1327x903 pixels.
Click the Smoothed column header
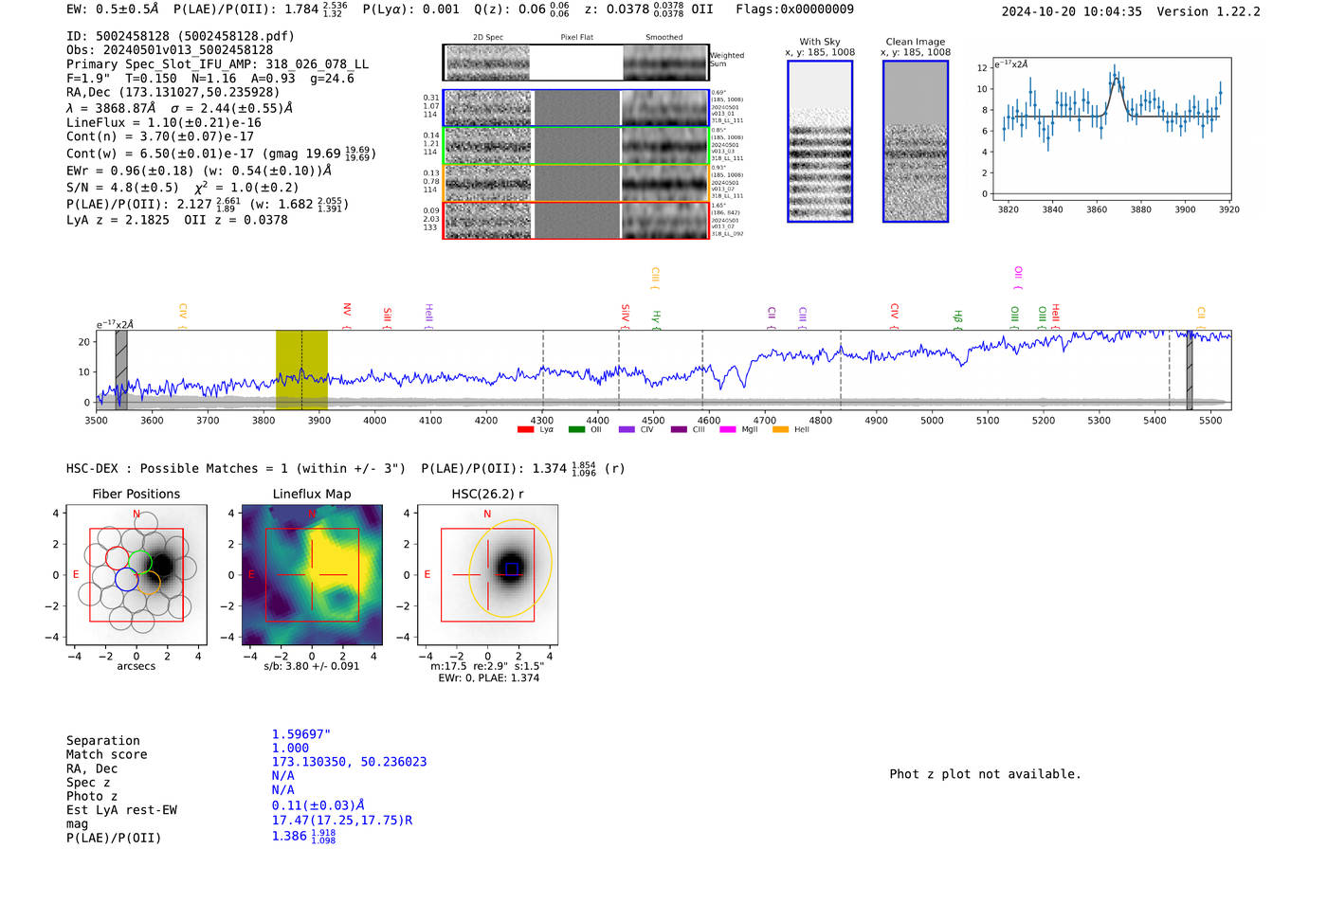click(x=663, y=37)
